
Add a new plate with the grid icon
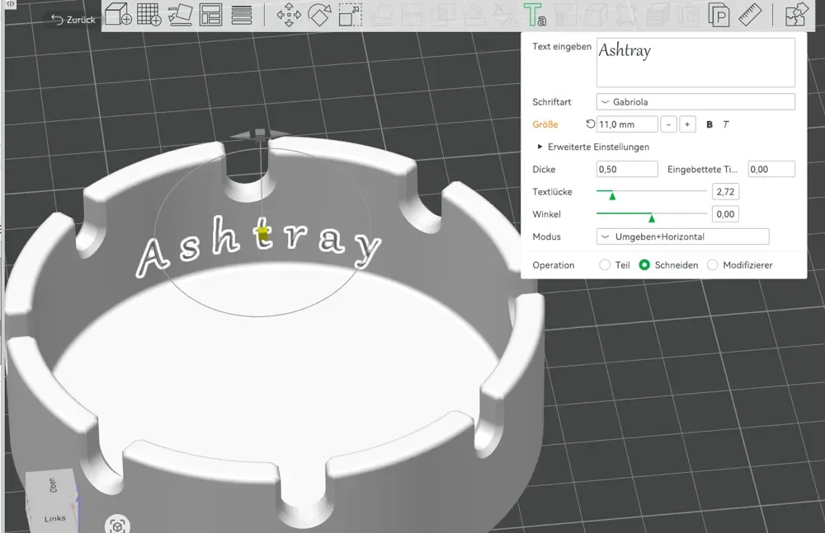click(x=148, y=14)
